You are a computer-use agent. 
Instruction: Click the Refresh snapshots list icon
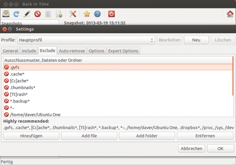click(x=16, y=14)
